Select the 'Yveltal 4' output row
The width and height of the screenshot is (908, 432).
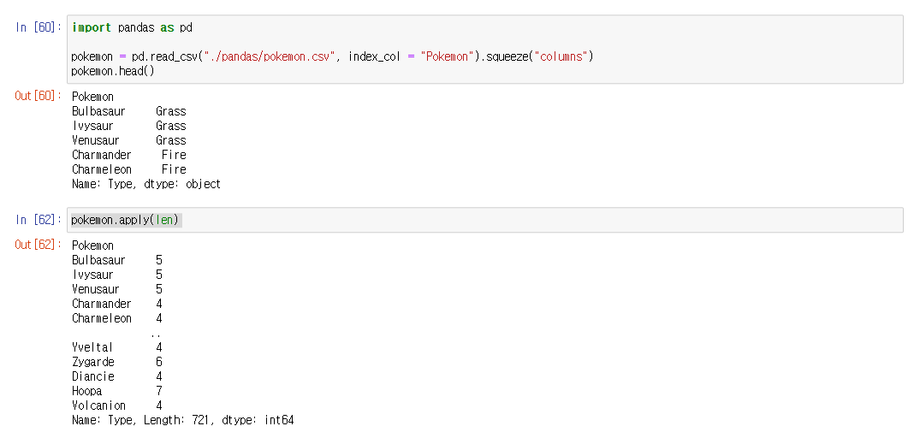(117, 347)
